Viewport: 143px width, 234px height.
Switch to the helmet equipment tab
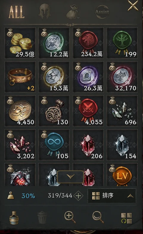click(45, 12)
